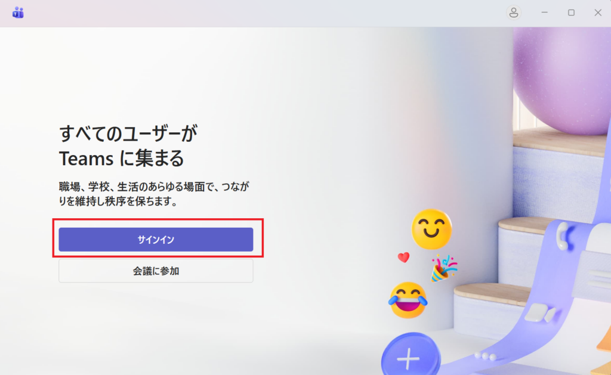This screenshot has height=375, width=611.
Task: Click the 会議に参加 button
Action: (156, 271)
